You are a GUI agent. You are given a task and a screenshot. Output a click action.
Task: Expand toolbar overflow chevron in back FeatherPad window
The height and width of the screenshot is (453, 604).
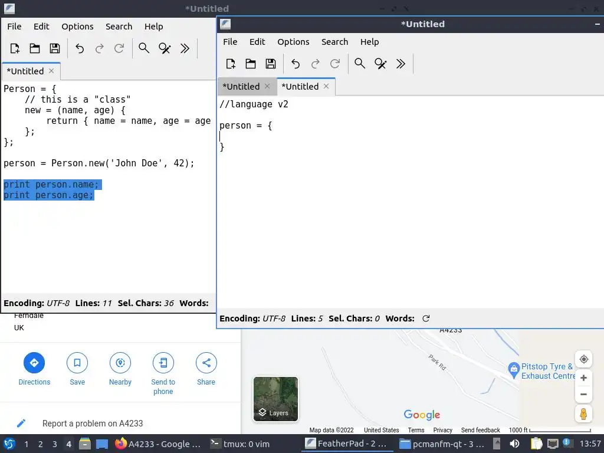tap(185, 48)
